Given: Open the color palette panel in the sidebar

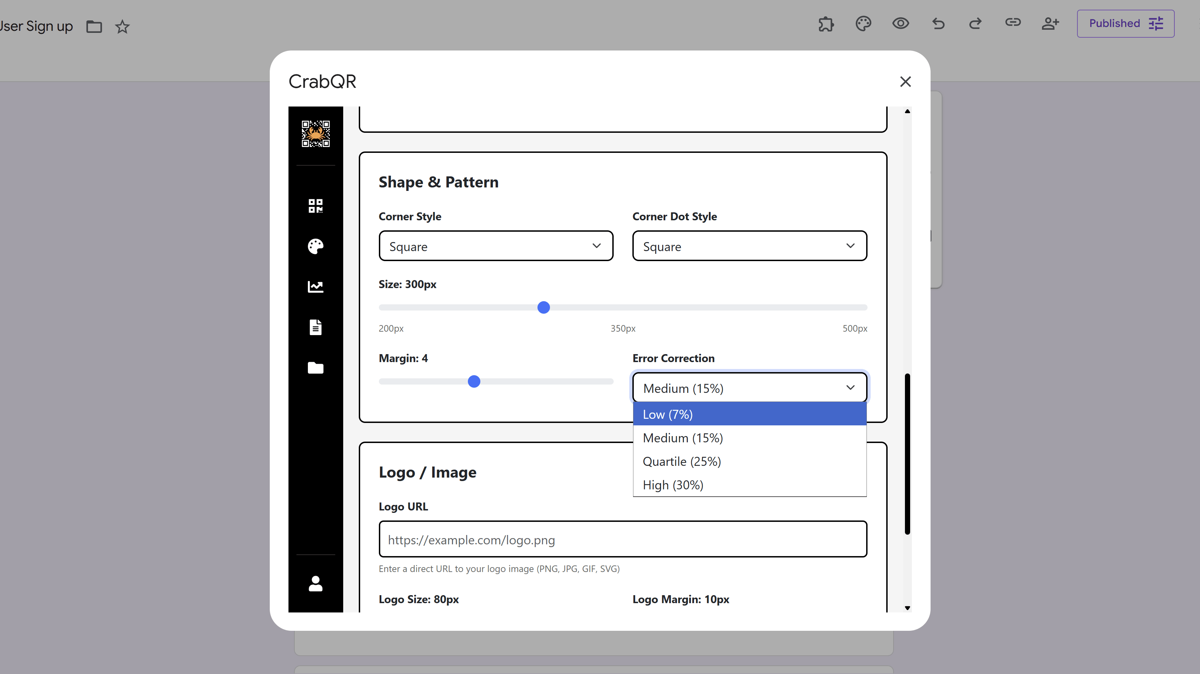Looking at the screenshot, I should (315, 246).
